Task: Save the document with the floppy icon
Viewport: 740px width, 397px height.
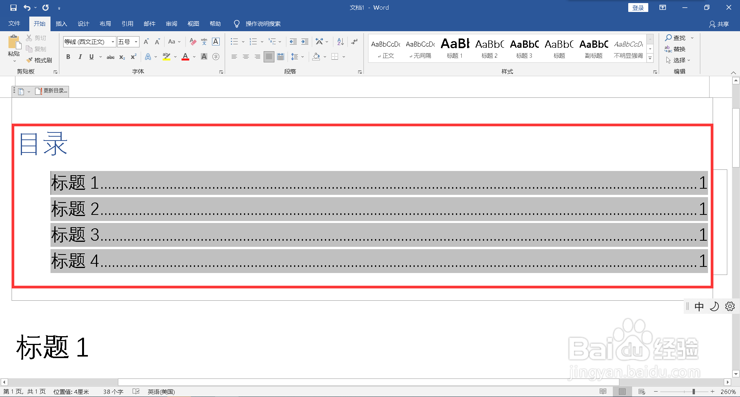Action: click(13, 8)
